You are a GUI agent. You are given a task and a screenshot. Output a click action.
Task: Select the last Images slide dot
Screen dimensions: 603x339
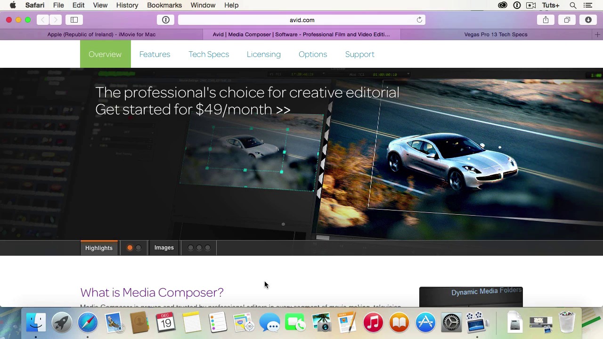tap(208, 248)
